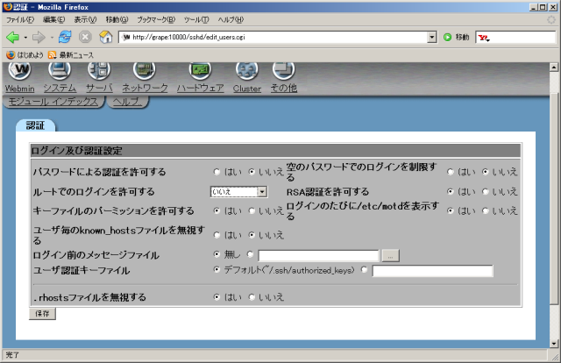Select いいえ for RSA認証を許可する
This screenshot has height=363, width=561.
486,191
